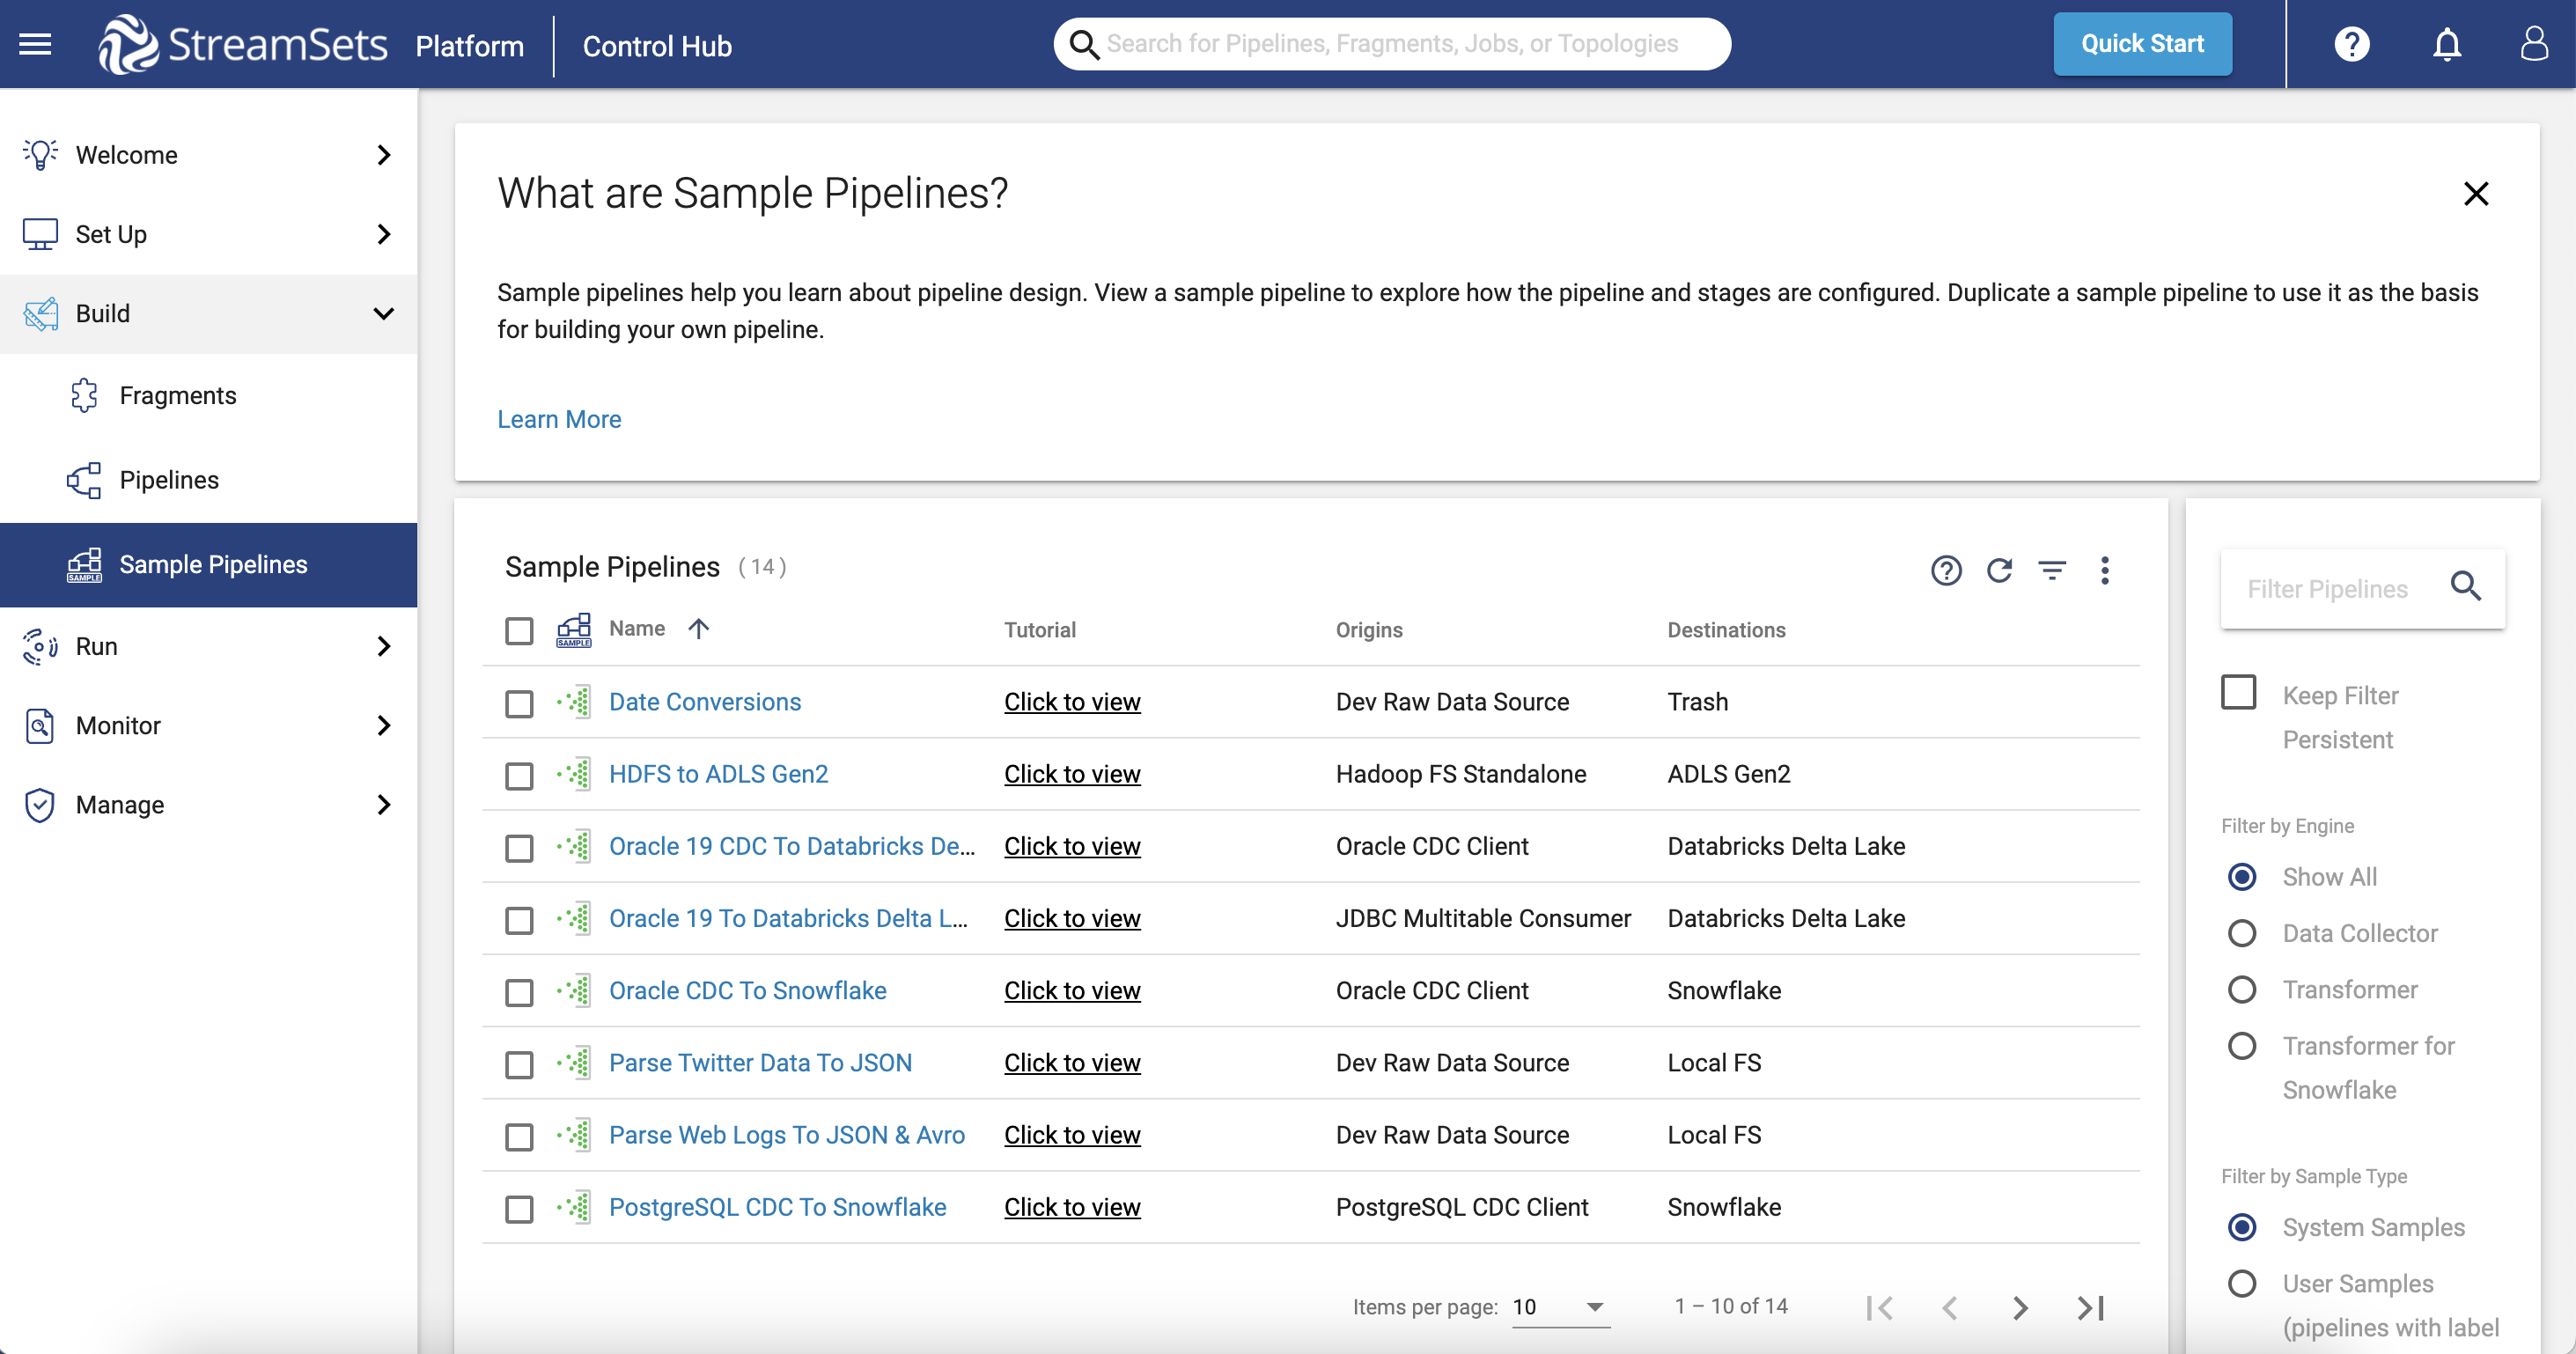Open the Fragments section in sidebar
The image size is (2576, 1354).
(178, 395)
